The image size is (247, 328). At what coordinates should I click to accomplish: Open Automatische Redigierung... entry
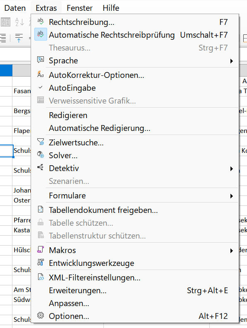135,128
